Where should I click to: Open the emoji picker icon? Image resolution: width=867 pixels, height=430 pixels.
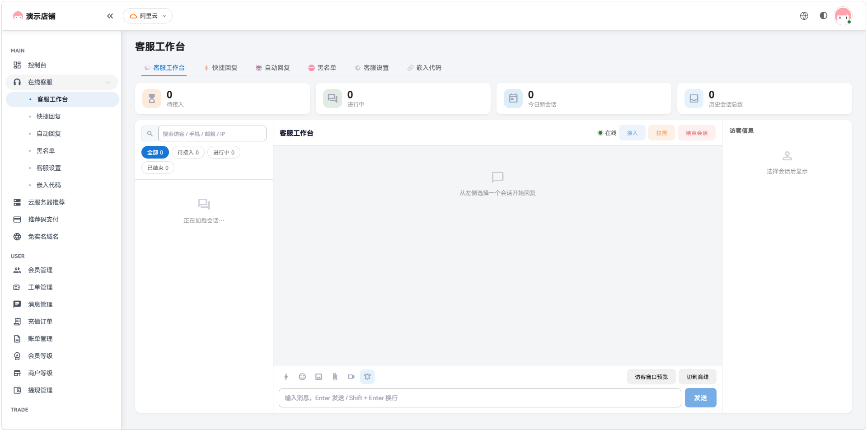click(302, 377)
